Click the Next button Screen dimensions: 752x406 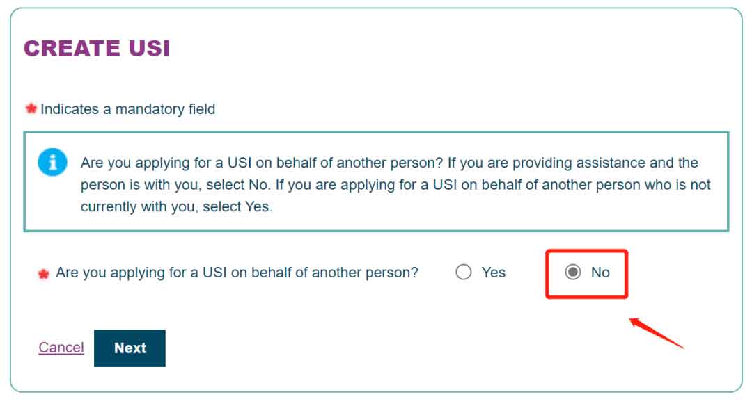point(130,348)
